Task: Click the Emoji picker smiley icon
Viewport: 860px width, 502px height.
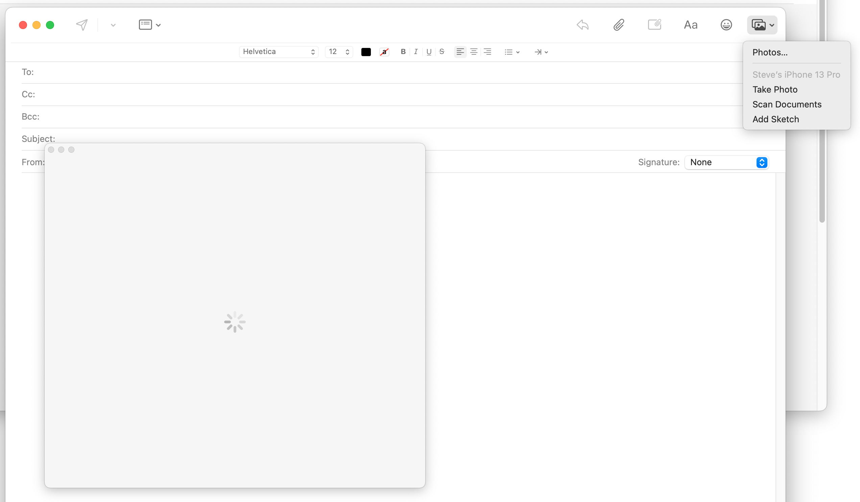Action: point(726,25)
